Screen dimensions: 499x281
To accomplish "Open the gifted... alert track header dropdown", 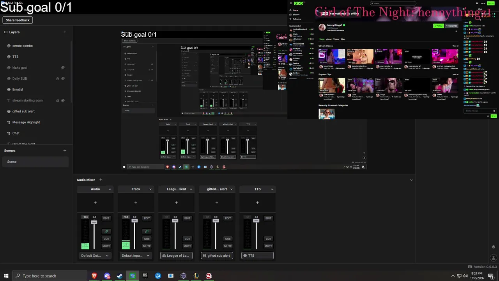I will click(x=231, y=189).
